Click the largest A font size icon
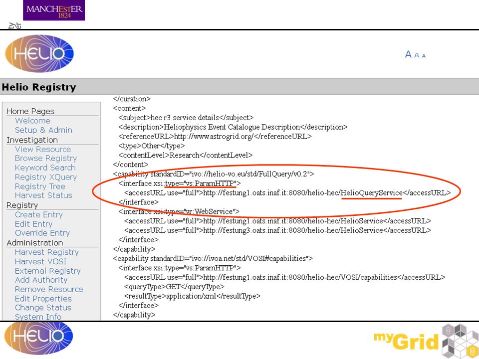Viewport: 479px width, 359px height. click(408, 55)
